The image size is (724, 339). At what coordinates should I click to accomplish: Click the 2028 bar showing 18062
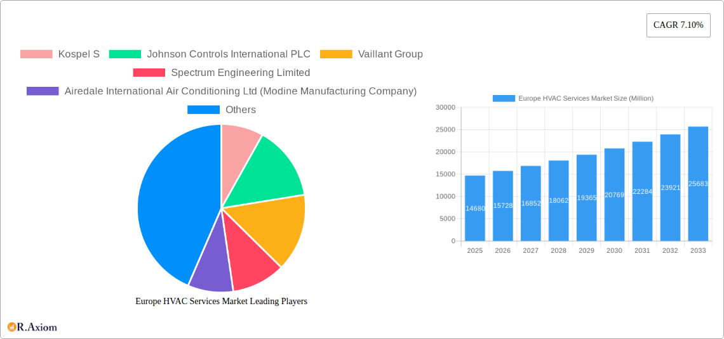click(559, 201)
